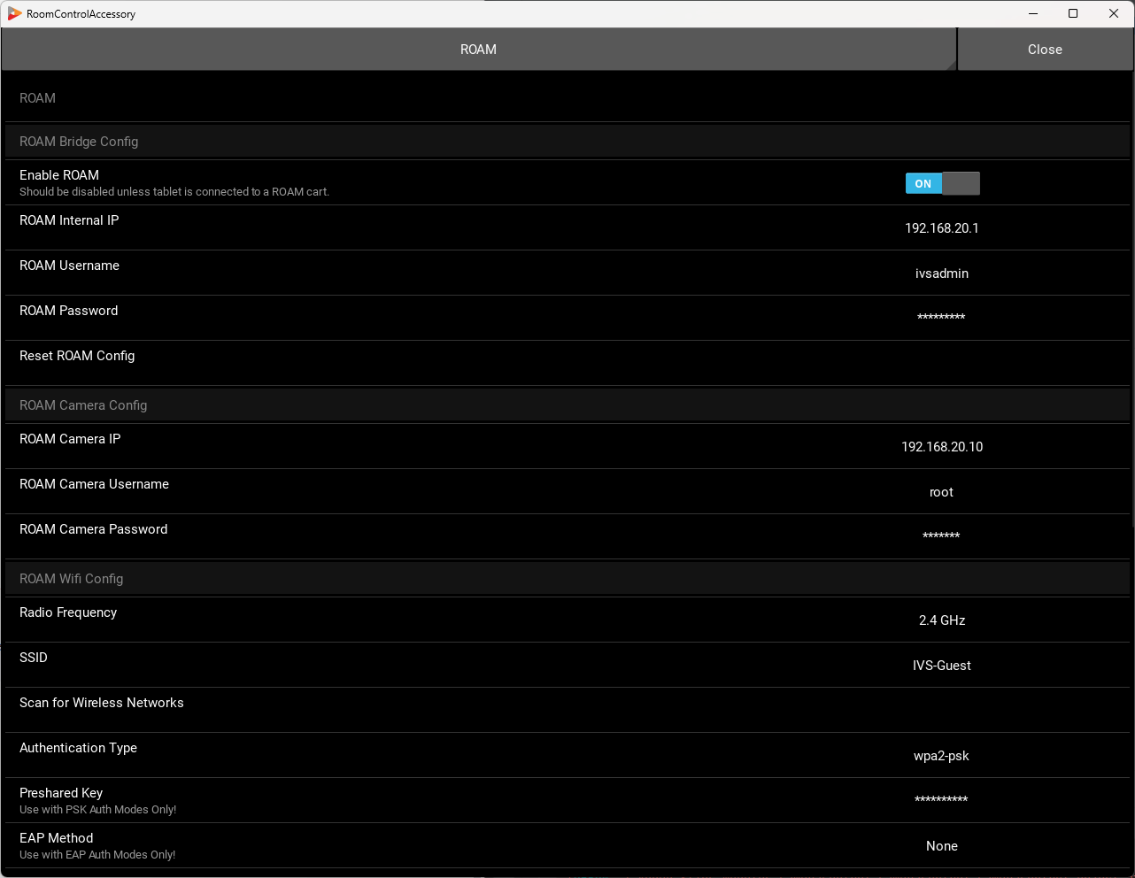Screen dimensions: 1135x878
Task: Click the EAP Method label
Action: point(56,838)
